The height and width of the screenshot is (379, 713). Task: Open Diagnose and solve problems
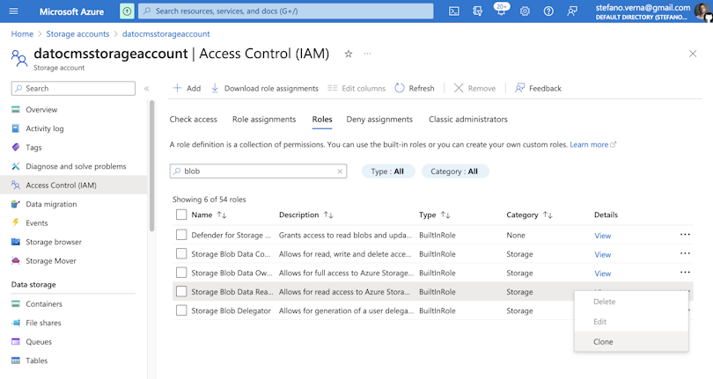(x=74, y=166)
